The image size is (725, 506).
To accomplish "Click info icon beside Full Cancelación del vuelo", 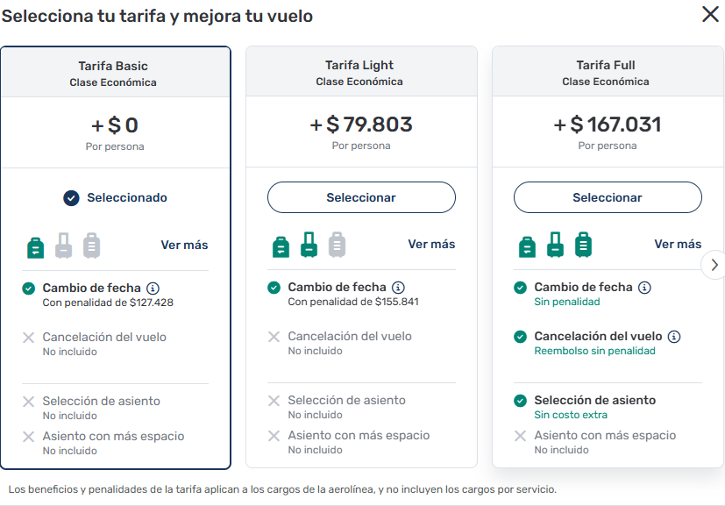I will tap(674, 337).
